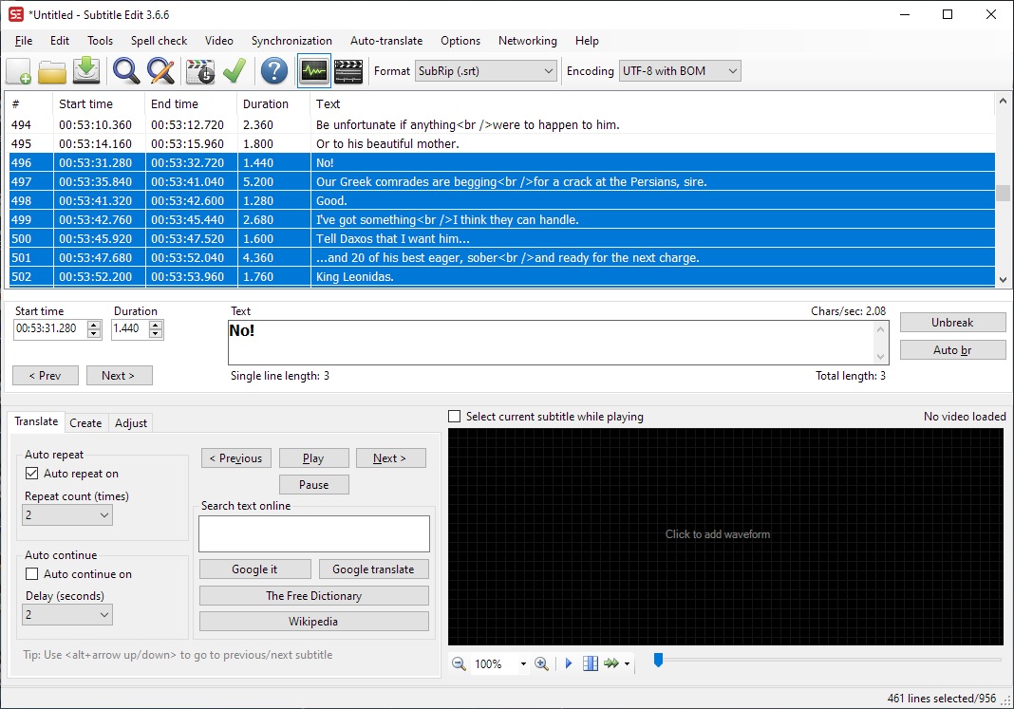Click the Click to add waveform area
1014x709 pixels.
[725, 536]
